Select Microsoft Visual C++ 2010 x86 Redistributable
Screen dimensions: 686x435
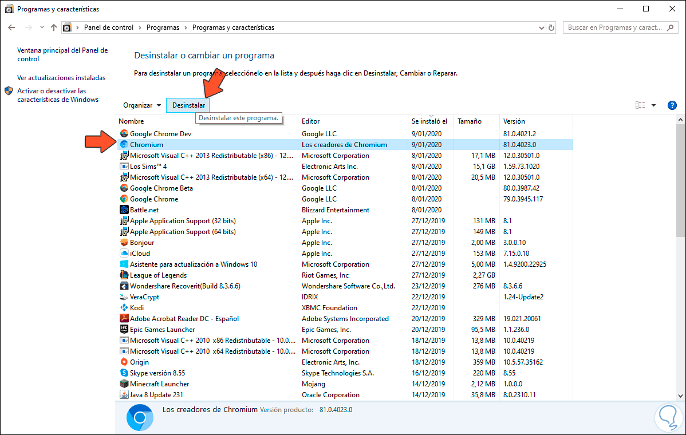(x=345, y=341)
